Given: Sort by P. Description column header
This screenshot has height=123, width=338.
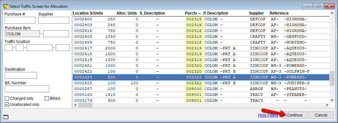Looking at the screenshot, I should (x=226, y=13).
